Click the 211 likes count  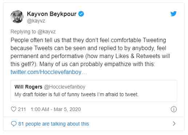pyautogui.click(x=22, y=109)
